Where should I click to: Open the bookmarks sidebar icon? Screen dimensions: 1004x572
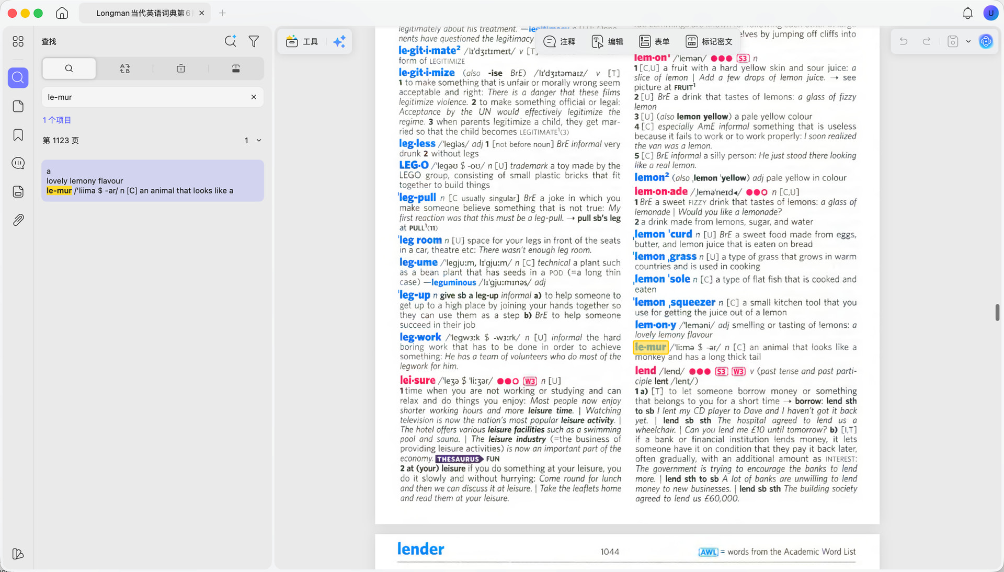tap(18, 135)
